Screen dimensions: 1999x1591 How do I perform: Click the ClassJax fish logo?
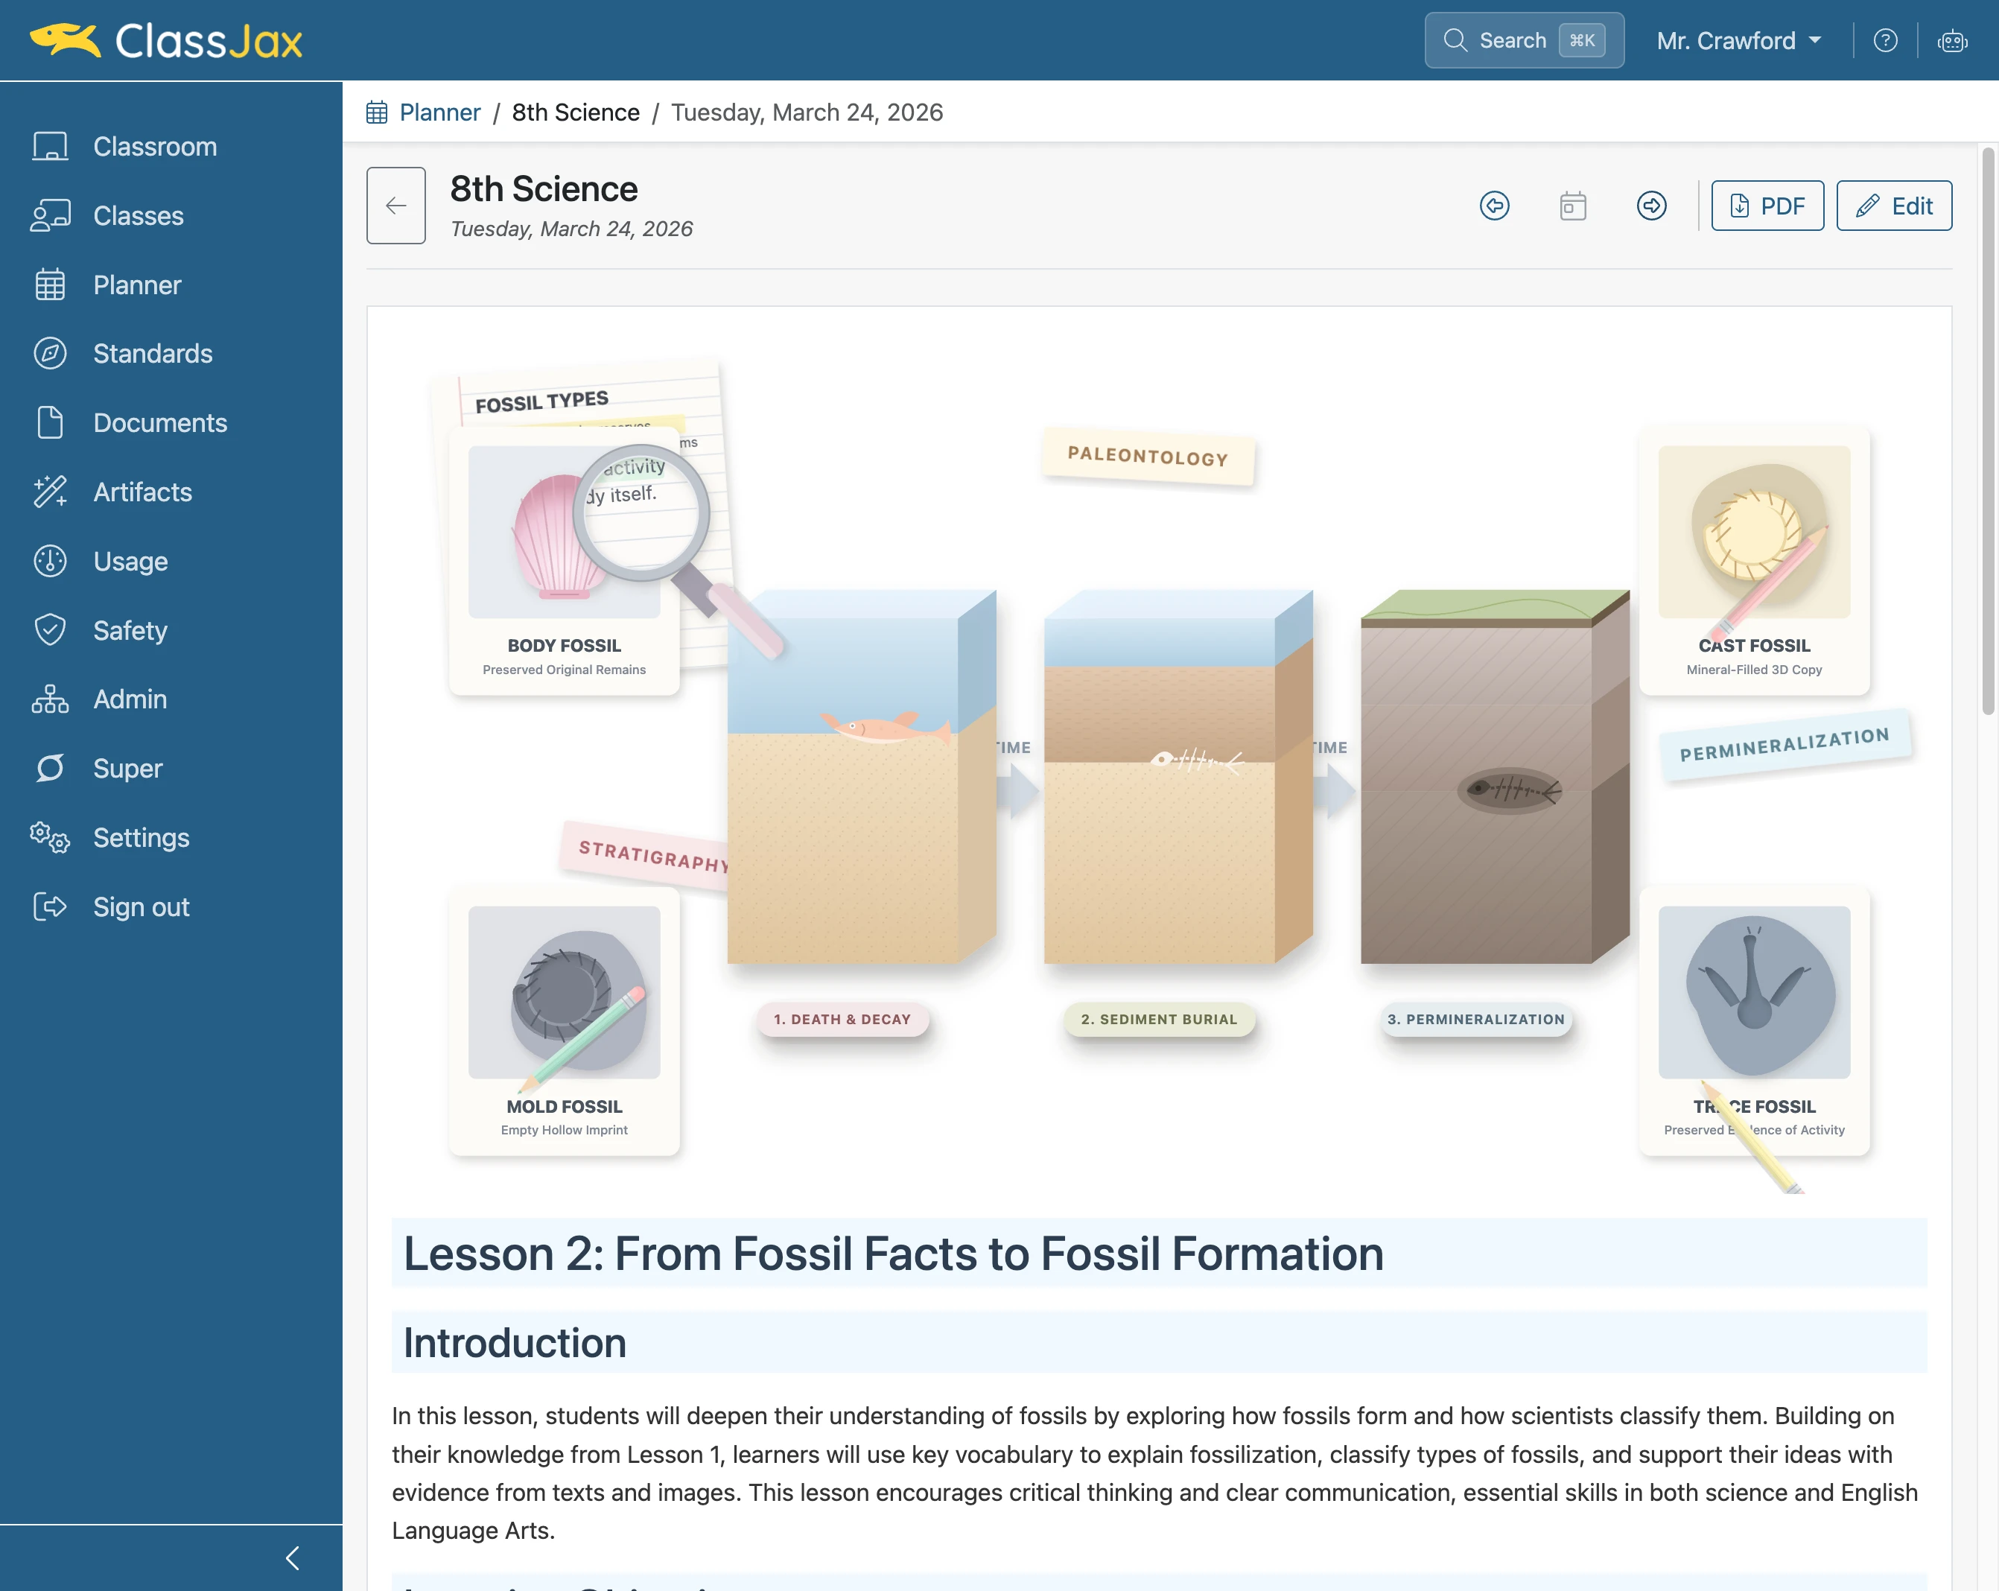[65, 40]
